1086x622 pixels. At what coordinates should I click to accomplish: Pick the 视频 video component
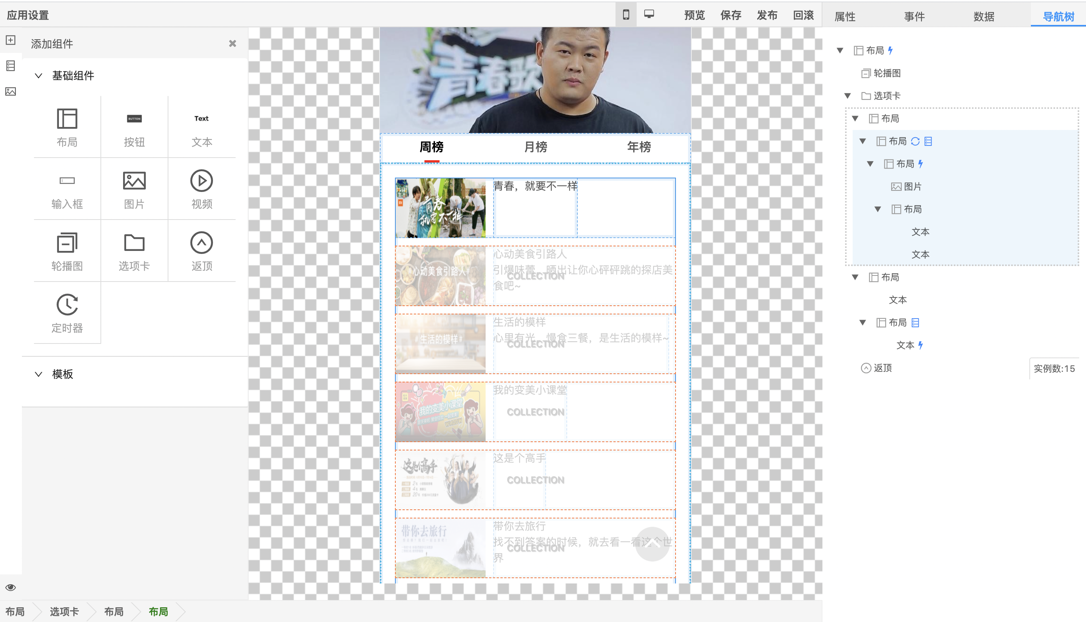(x=202, y=181)
